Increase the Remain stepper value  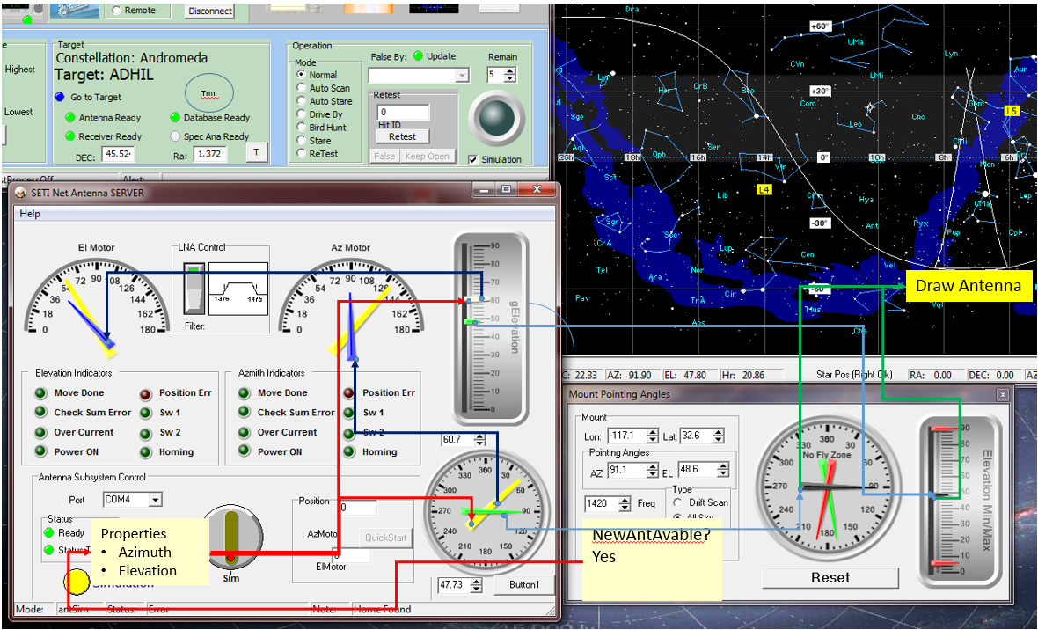(509, 71)
